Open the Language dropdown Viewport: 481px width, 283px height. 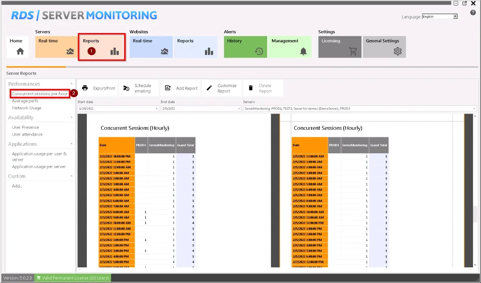[x=455, y=17]
